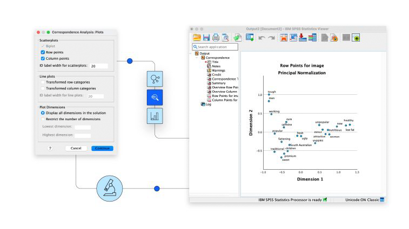Select Restrict the number of dimensions

tap(43, 119)
